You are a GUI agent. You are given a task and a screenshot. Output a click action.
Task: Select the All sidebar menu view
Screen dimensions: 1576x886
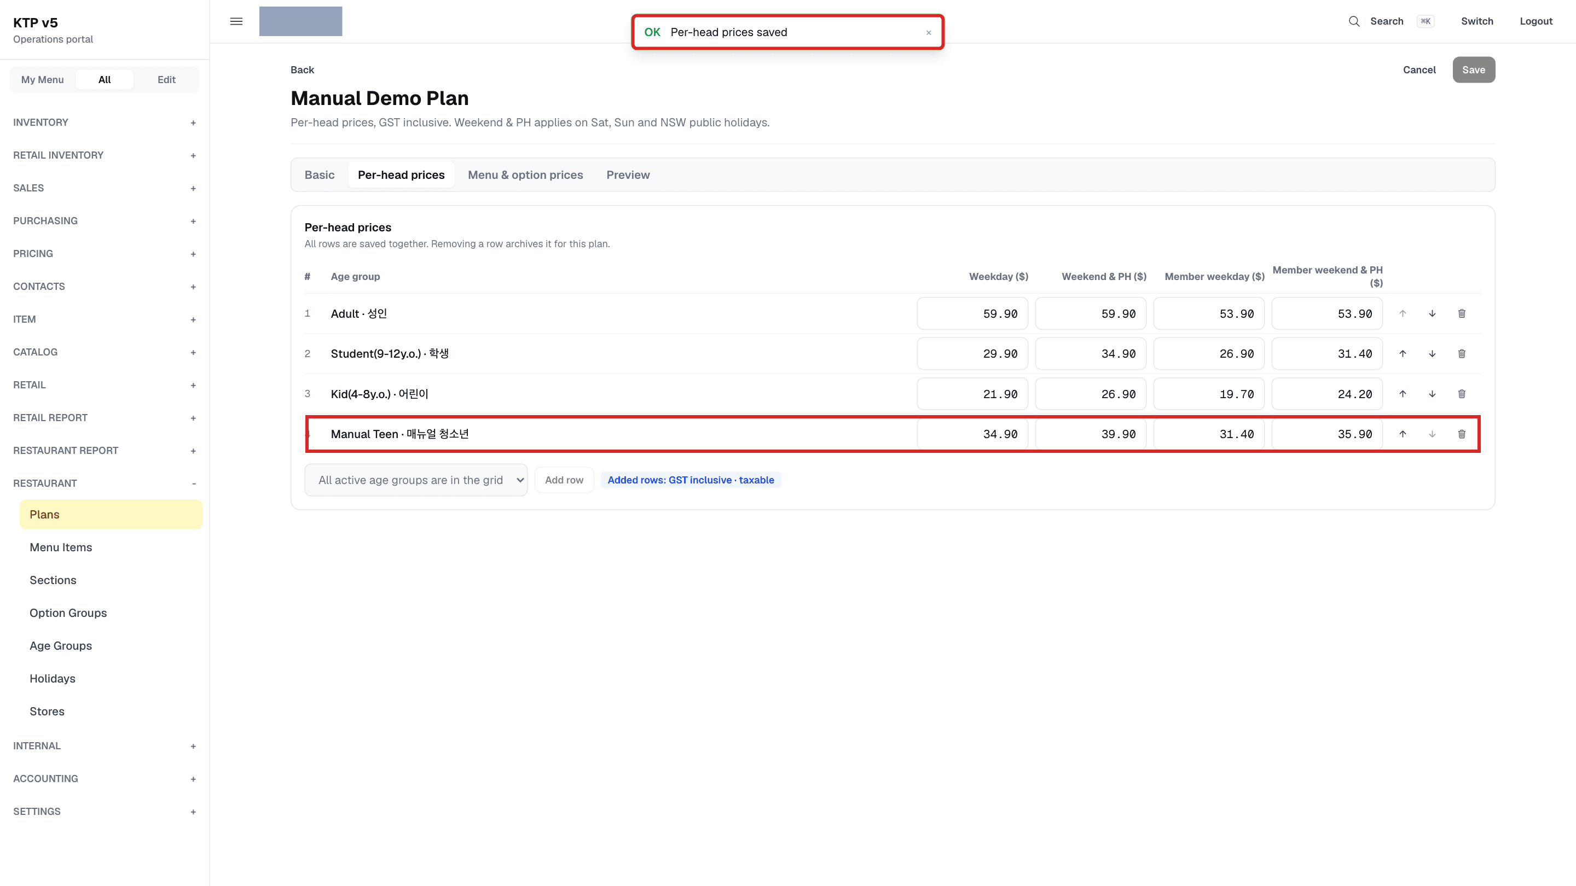[x=105, y=79]
